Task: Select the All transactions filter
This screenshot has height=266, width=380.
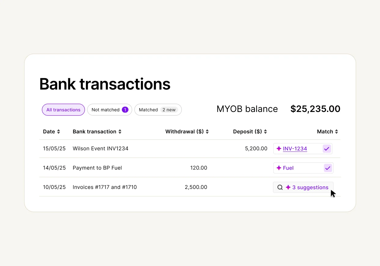Action: (63, 110)
